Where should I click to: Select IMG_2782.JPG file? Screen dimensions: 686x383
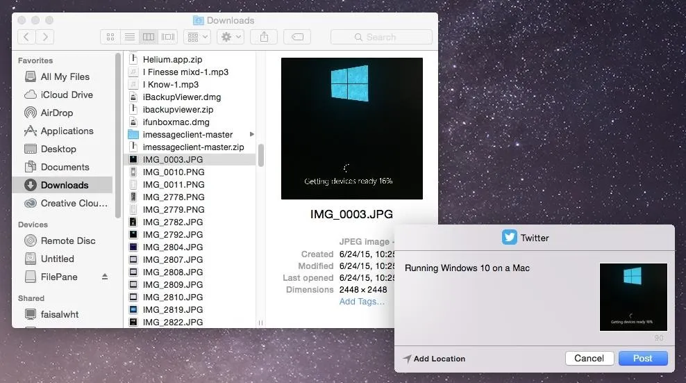point(191,222)
